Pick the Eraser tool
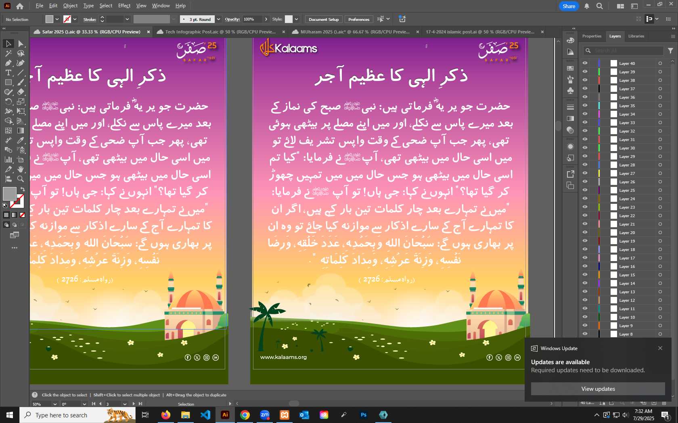Viewport: 678px width, 423px height. tap(21, 92)
